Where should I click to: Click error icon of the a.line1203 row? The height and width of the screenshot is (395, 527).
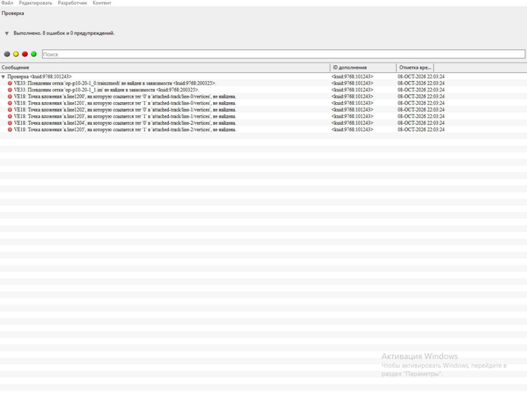point(9,116)
